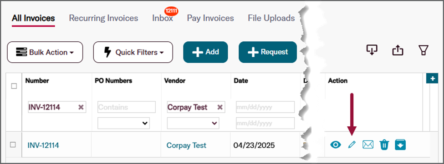Sort by the PO Numbers column header

[113, 81]
